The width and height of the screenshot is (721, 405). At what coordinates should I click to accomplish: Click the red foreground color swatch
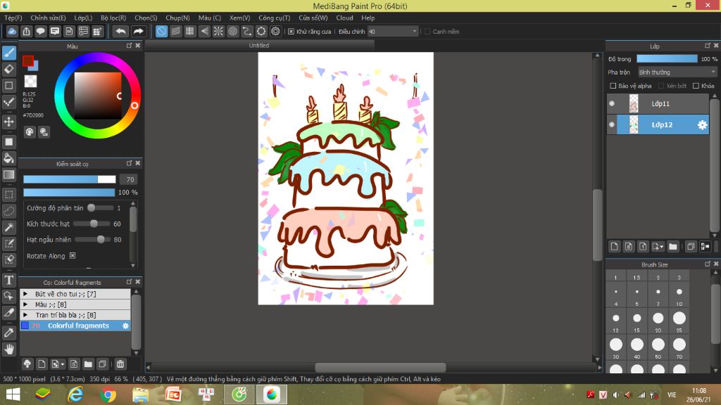(27, 60)
